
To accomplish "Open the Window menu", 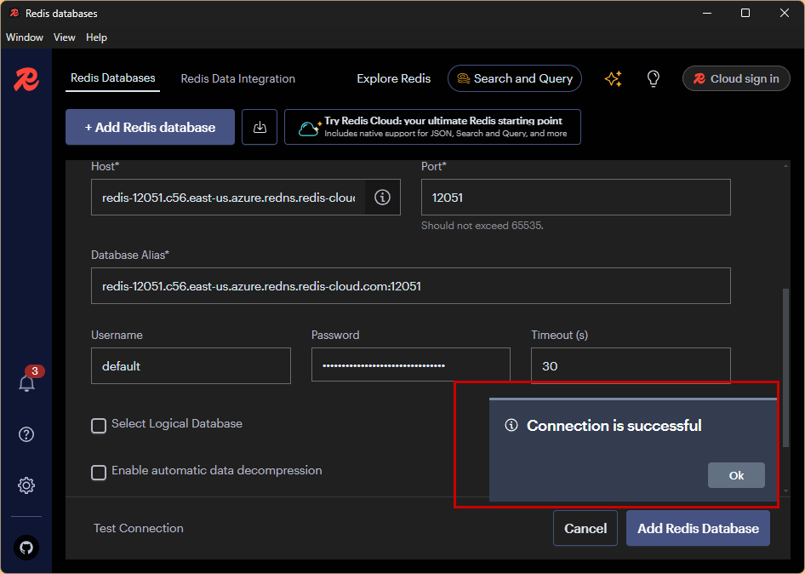I will click(25, 37).
